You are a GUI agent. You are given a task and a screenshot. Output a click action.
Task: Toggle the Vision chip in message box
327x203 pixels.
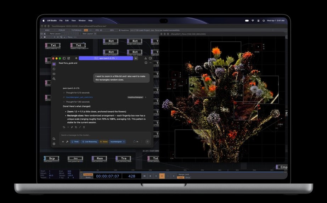[x=104, y=142]
